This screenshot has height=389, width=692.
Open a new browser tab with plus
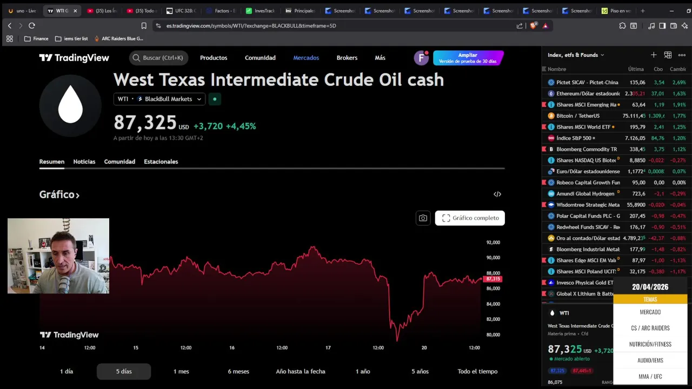(643, 11)
